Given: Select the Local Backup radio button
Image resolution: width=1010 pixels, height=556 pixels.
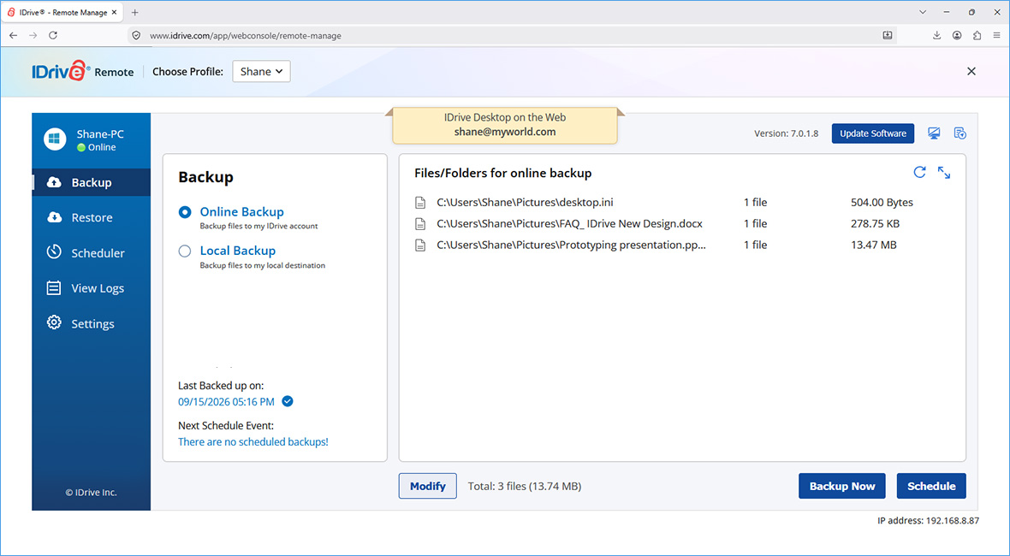Looking at the screenshot, I should (185, 251).
